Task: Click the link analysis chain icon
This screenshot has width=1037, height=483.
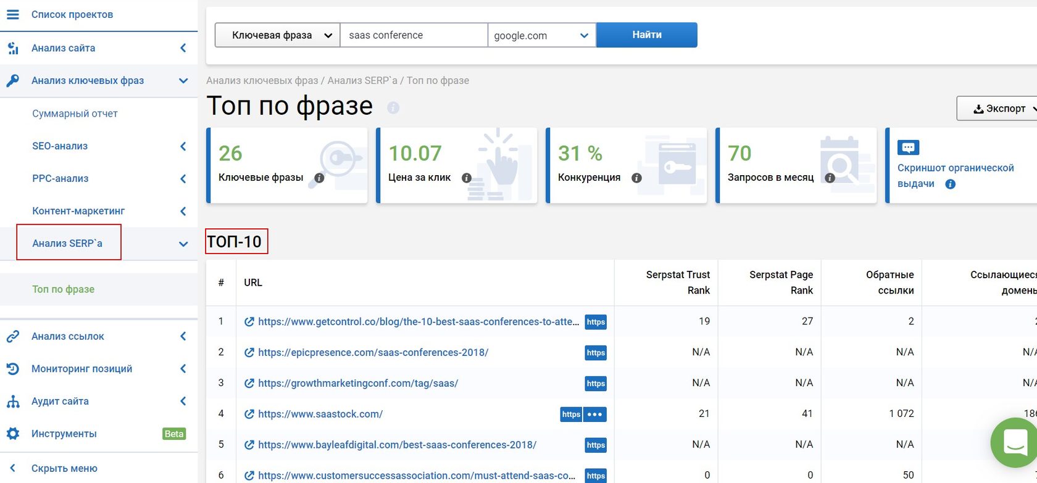Action: tap(12, 336)
